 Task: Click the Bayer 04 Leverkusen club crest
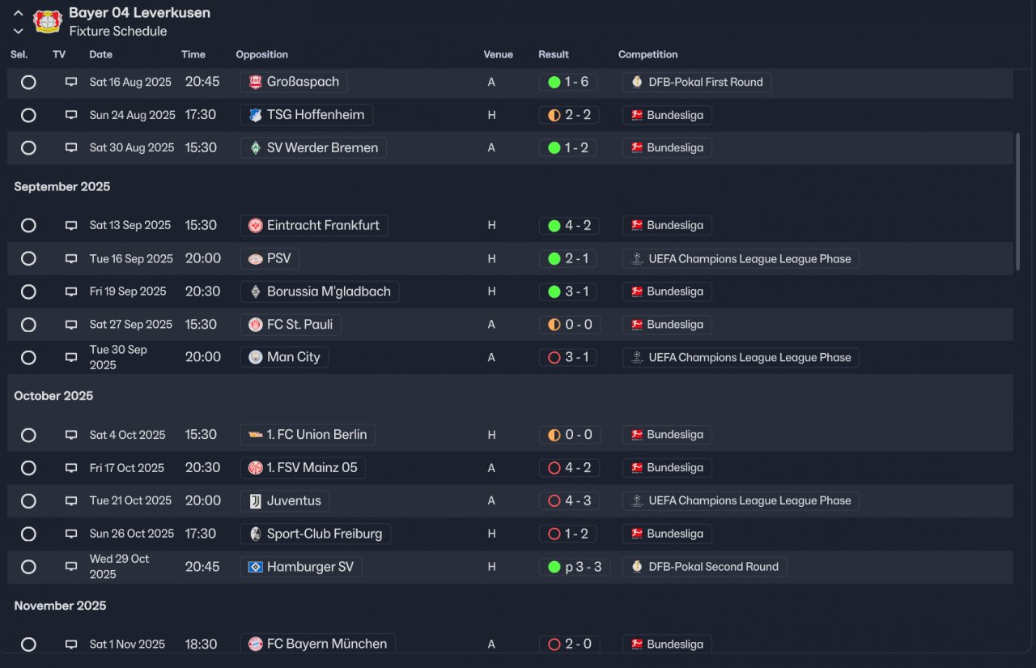click(x=48, y=22)
